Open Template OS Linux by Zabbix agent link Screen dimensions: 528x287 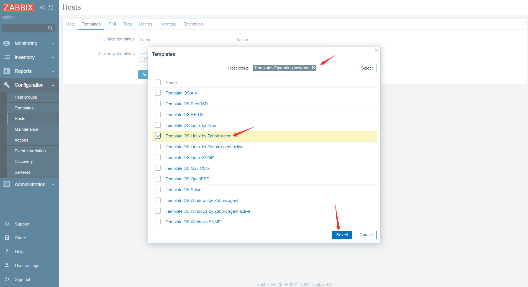coord(198,136)
